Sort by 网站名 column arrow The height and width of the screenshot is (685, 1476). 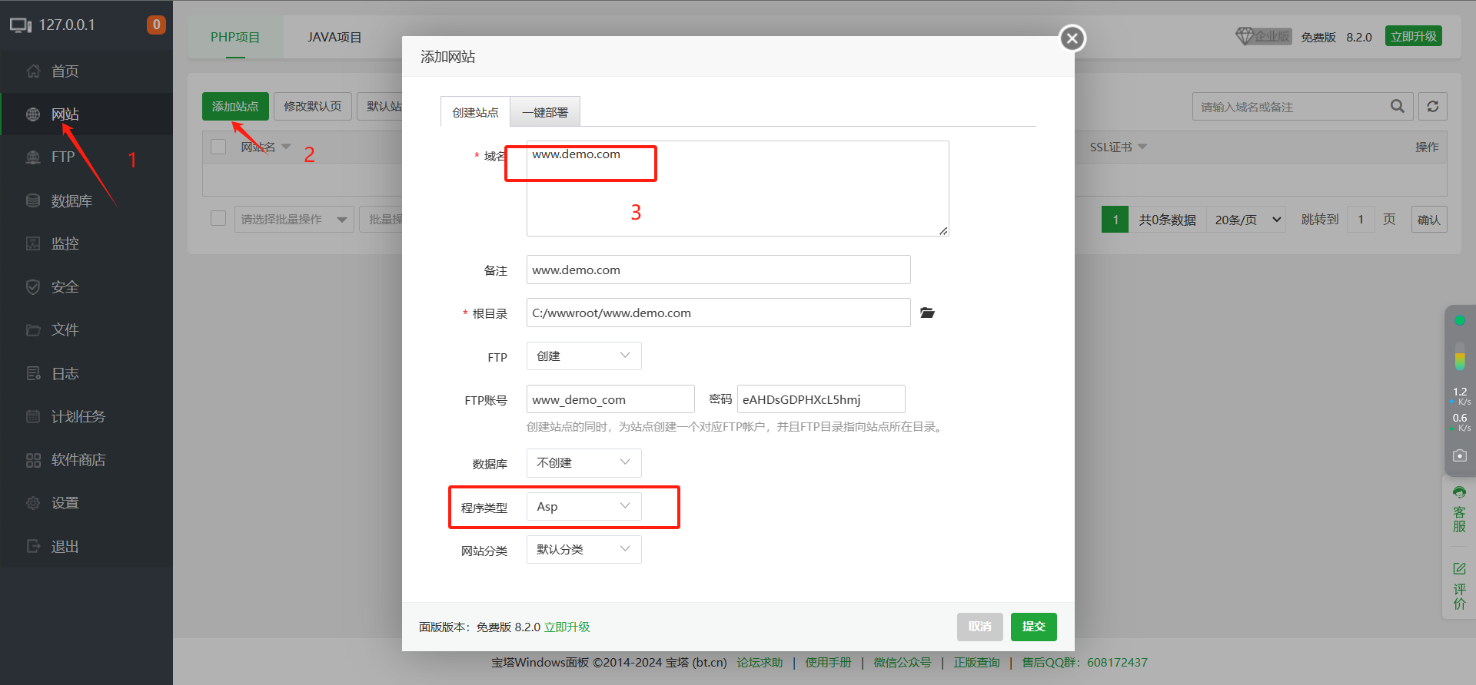[x=286, y=147]
